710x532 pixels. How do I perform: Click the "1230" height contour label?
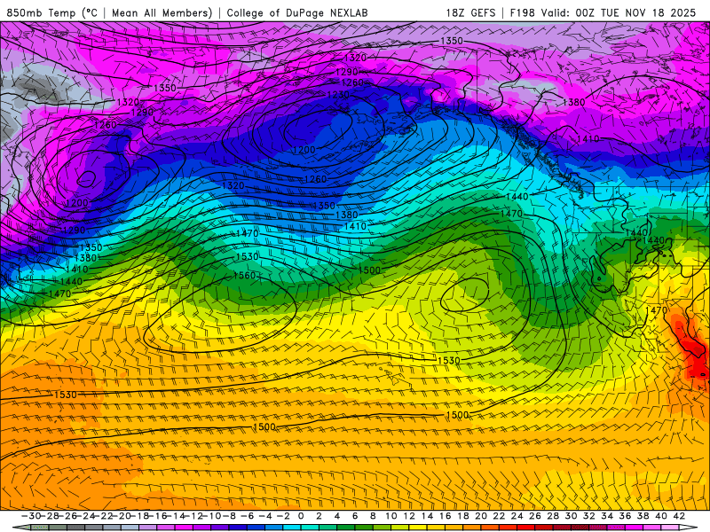[x=338, y=95]
